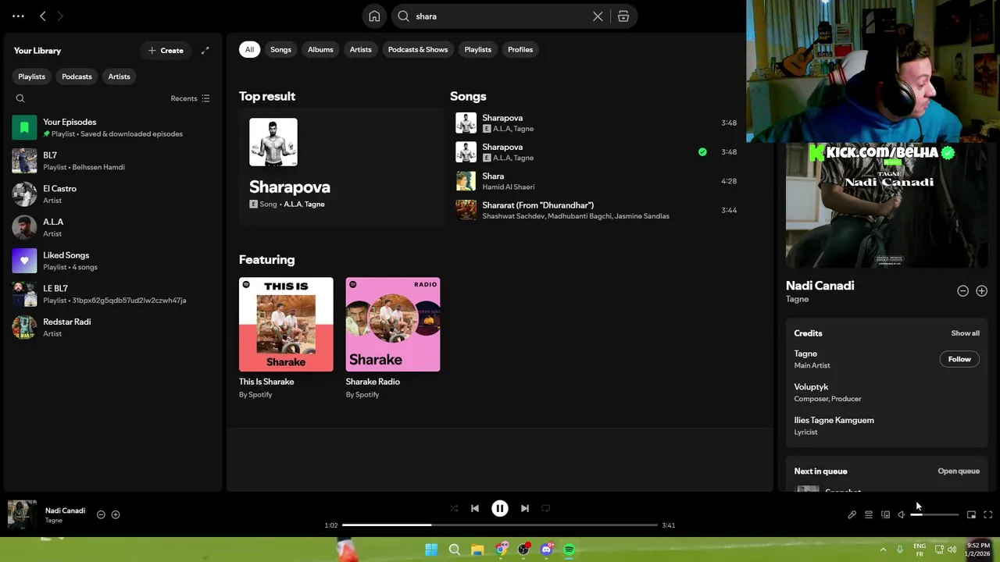Pause the current song
The height and width of the screenshot is (562, 1000).
[500, 508]
